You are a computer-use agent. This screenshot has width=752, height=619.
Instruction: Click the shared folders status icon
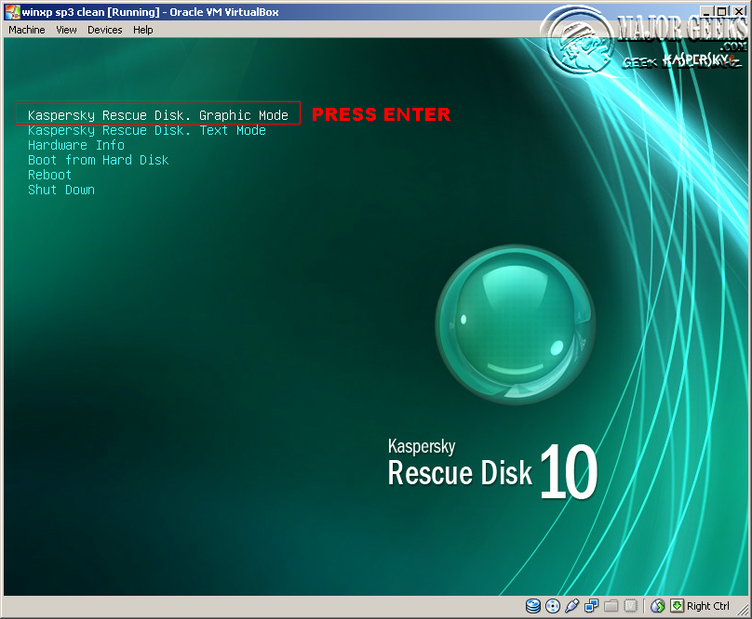click(611, 606)
